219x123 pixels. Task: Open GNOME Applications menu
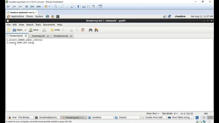(x=15, y=16)
